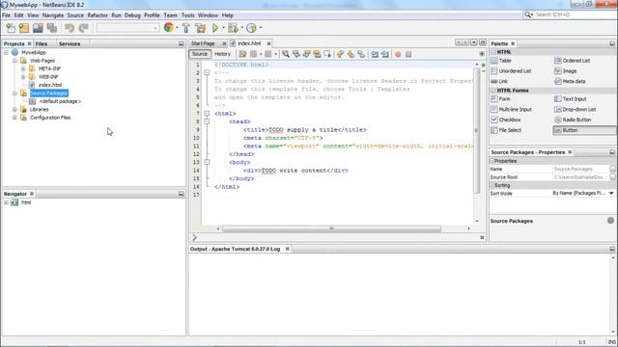
Task: Run the project with green play icon
Action: tap(215, 28)
